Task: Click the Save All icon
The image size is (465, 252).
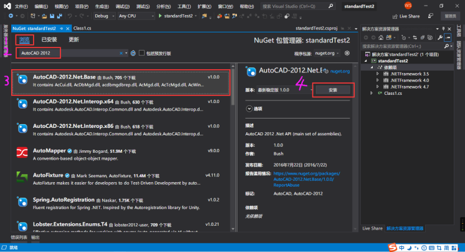Action: pyautogui.click(x=60, y=16)
